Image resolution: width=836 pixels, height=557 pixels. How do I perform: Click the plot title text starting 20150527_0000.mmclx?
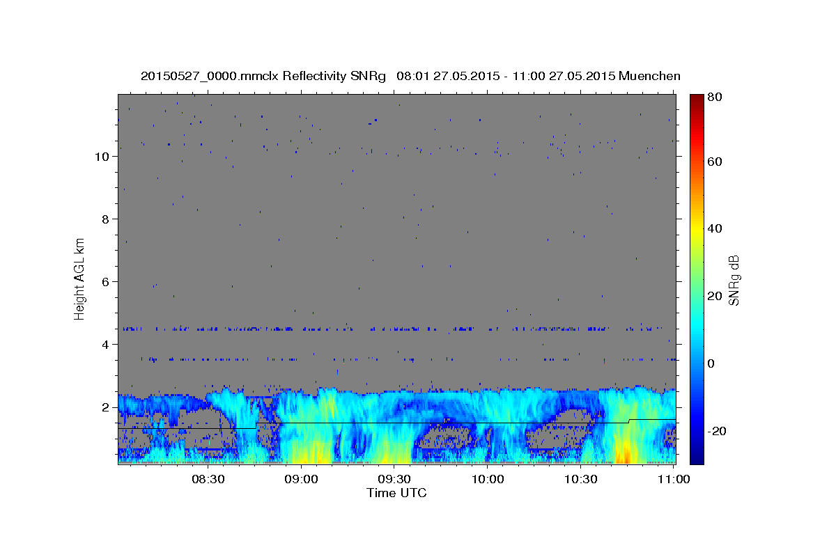(410, 76)
